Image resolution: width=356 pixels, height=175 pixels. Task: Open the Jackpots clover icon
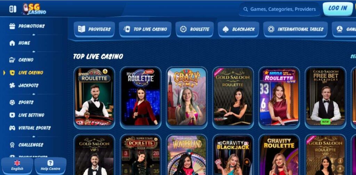pyautogui.click(x=12, y=85)
